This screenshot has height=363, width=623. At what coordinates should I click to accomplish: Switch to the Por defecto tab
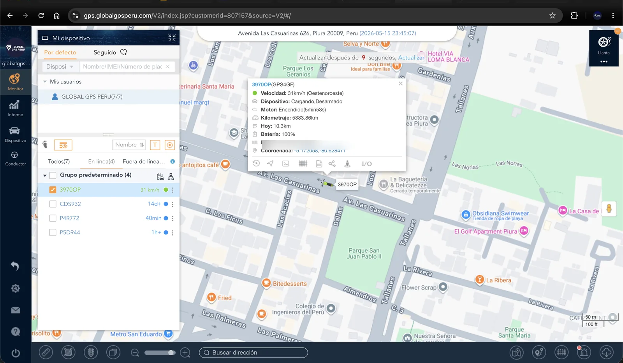[60, 52]
